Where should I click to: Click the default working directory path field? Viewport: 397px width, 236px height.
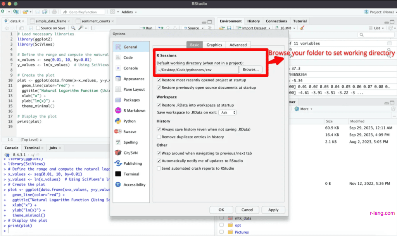(x=197, y=70)
